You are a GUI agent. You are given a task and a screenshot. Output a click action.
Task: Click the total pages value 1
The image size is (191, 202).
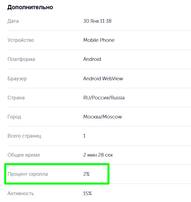[84, 136]
